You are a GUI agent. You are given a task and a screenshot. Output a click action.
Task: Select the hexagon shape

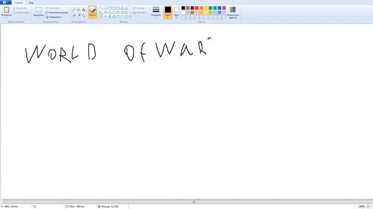[x=114, y=13]
